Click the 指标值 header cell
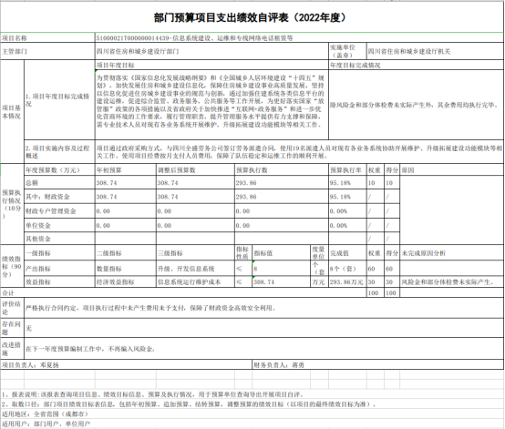The width and height of the screenshot is (505, 429). pos(281,253)
